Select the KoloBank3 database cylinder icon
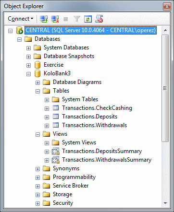 [37, 73]
